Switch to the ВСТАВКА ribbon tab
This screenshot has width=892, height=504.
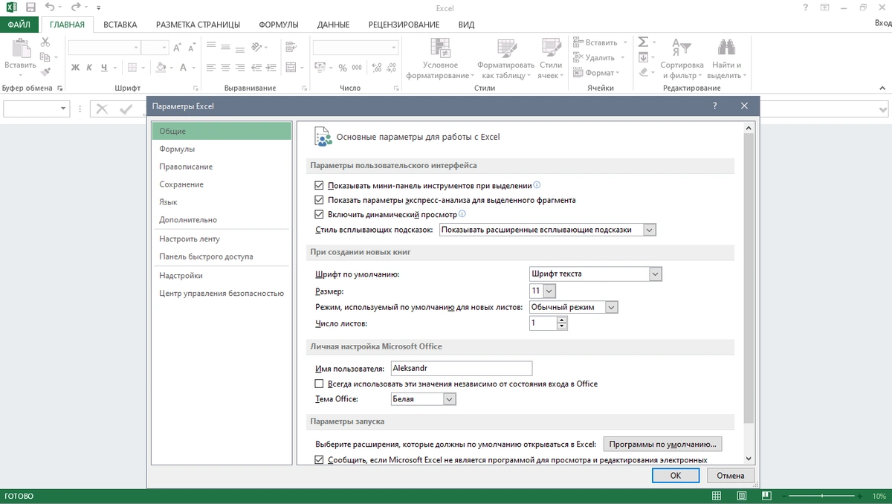[120, 25]
